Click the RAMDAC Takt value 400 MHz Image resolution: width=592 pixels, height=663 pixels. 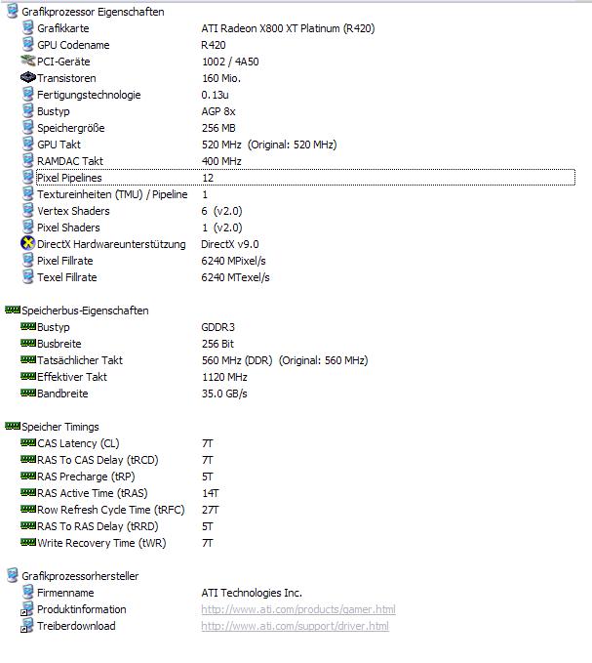click(221, 161)
